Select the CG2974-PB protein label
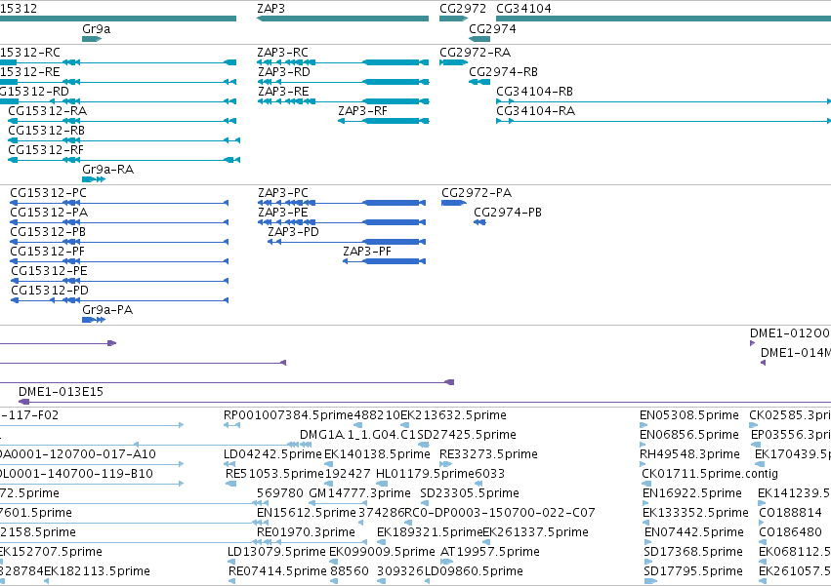This screenshot has height=586, width=831. [508, 213]
